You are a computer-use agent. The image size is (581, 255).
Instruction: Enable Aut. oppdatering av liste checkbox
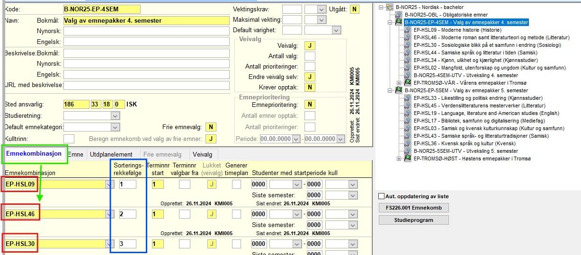tap(382, 196)
